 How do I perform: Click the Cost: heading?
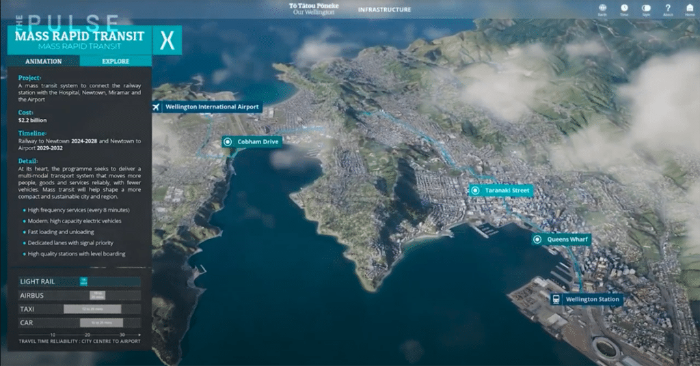pos(25,113)
